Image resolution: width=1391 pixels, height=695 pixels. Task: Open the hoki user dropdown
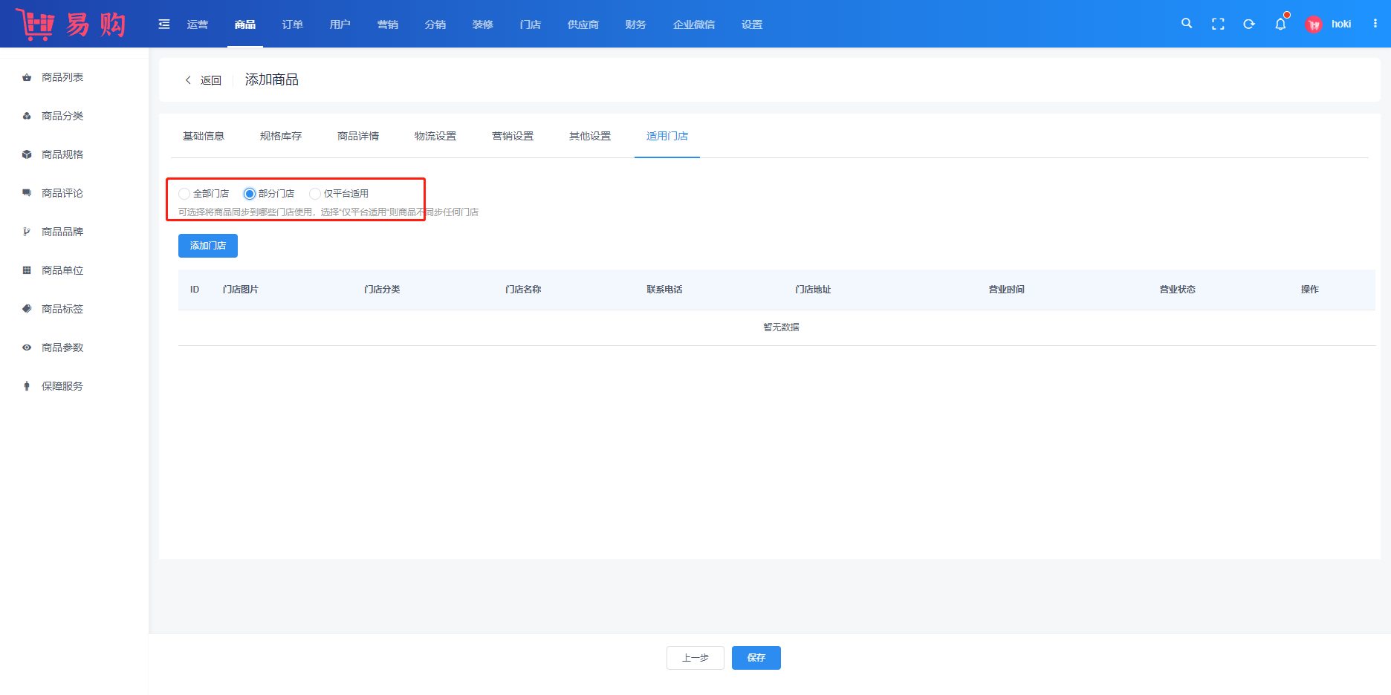pyautogui.click(x=1340, y=25)
